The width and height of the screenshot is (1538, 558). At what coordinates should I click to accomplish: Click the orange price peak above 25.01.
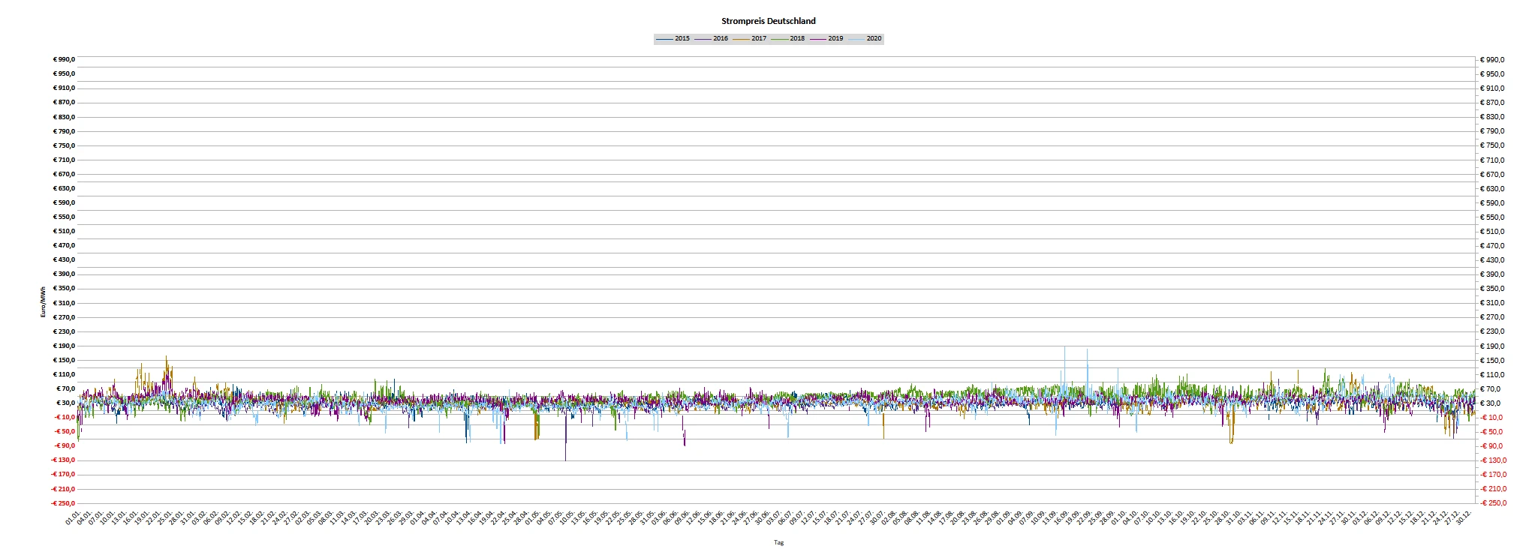click(x=166, y=358)
